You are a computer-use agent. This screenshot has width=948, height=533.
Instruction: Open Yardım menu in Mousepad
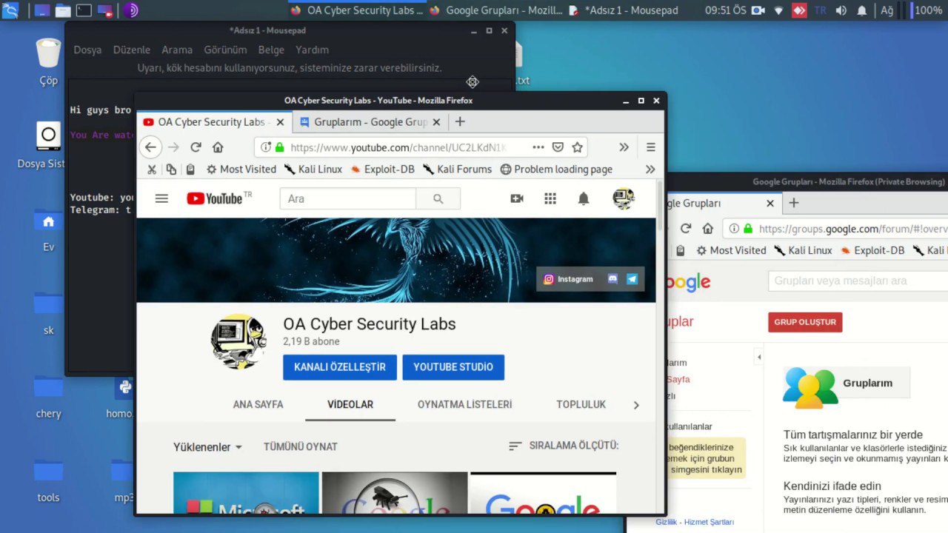pos(312,50)
